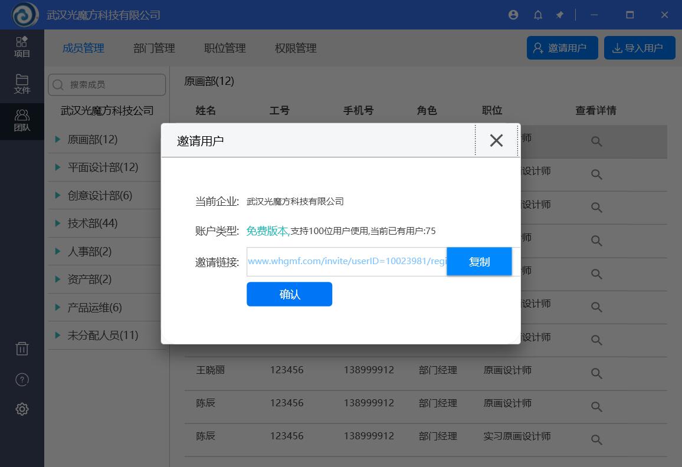
Task: Click 实习原画设计师 position cell
Action: [517, 436]
